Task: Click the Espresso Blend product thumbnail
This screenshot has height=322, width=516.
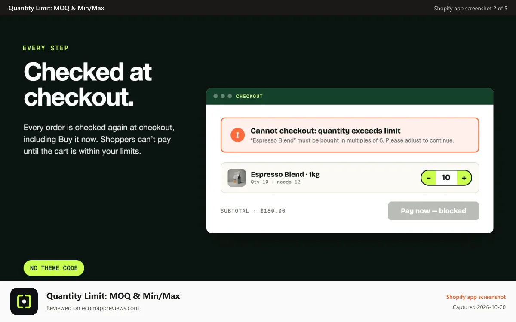Action: [x=236, y=178]
